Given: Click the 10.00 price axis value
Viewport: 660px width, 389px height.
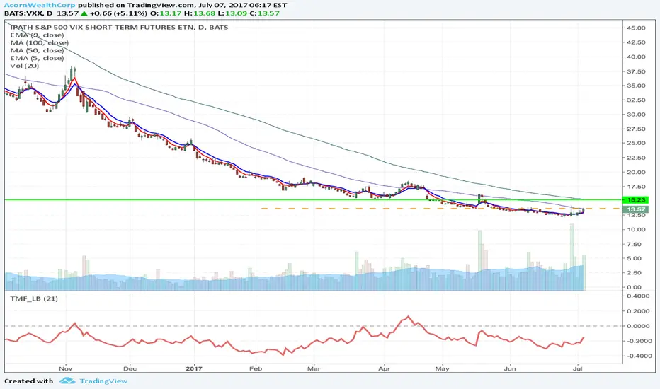Looking at the screenshot, I should [636, 230].
